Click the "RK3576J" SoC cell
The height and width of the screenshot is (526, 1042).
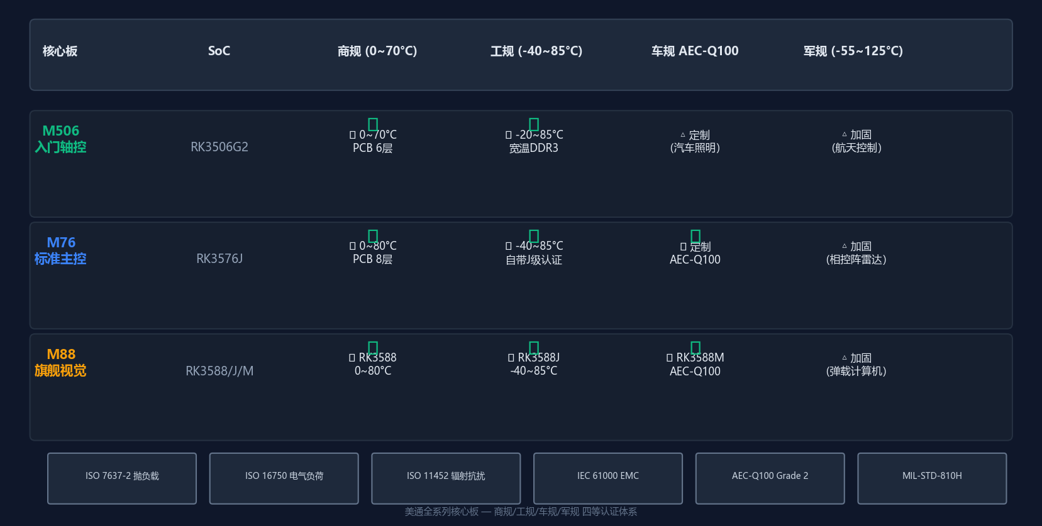pyautogui.click(x=219, y=259)
